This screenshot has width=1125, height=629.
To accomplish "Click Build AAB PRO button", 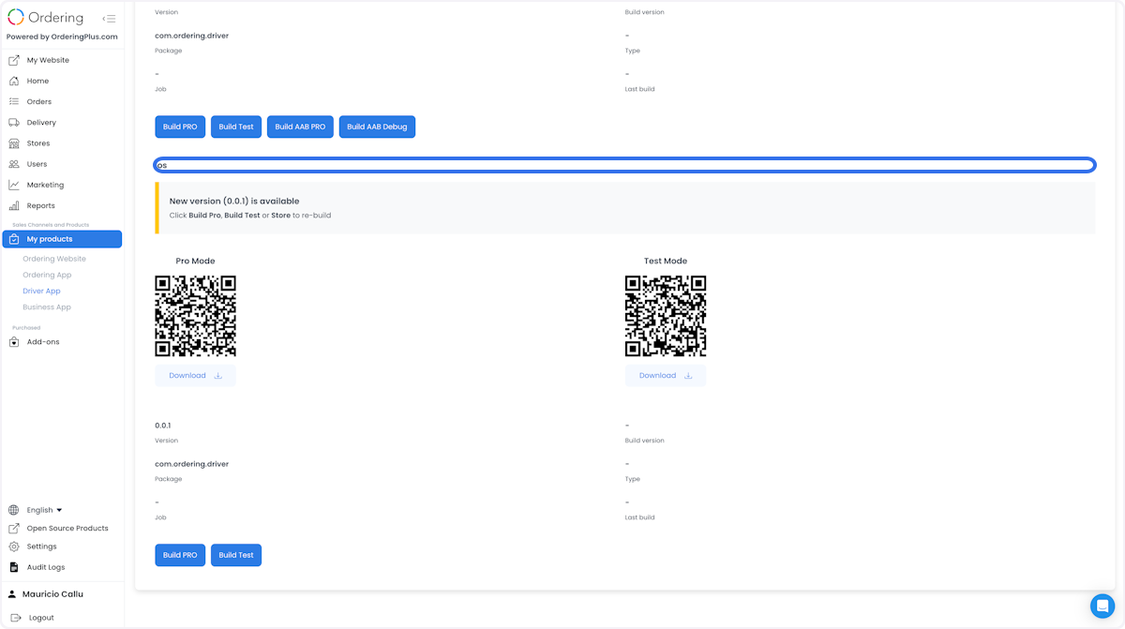I will point(300,127).
